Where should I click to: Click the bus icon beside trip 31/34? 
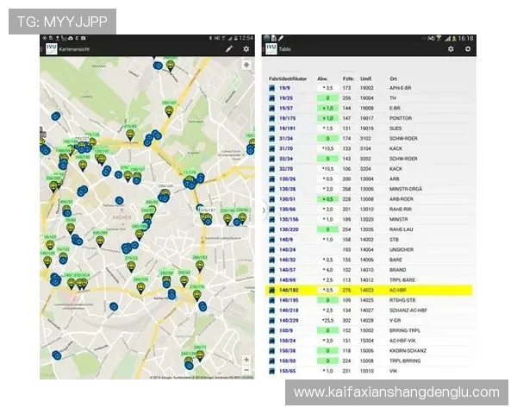point(272,138)
